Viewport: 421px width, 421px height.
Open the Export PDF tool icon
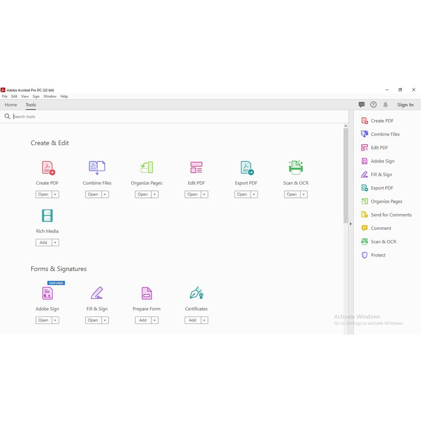coord(246,167)
